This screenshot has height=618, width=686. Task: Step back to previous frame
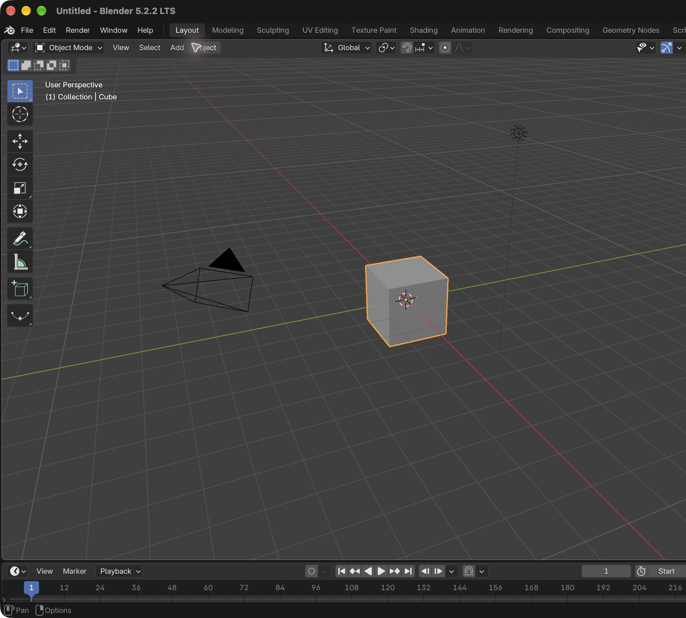tap(425, 571)
